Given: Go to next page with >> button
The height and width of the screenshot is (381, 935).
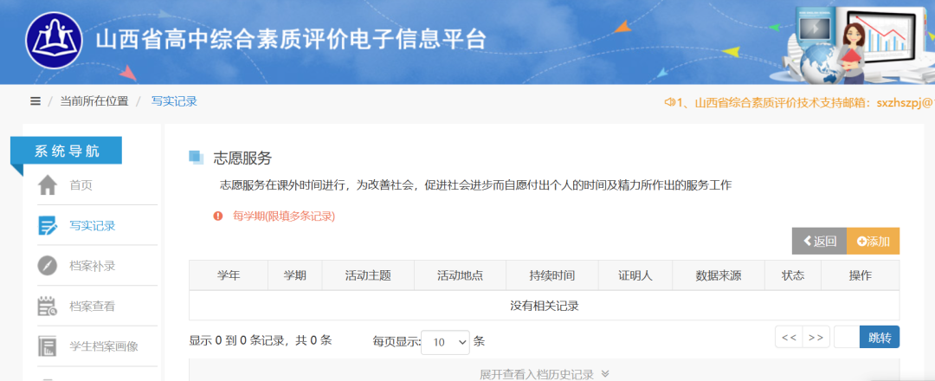Looking at the screenshot, I should click(816, 337).
